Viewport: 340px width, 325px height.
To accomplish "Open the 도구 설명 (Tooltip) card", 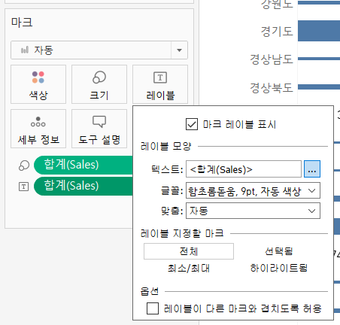I will point(99,129).
